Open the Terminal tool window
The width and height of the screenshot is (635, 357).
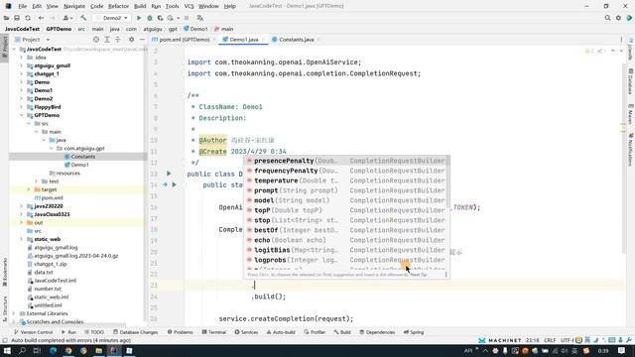coord(214,332)
